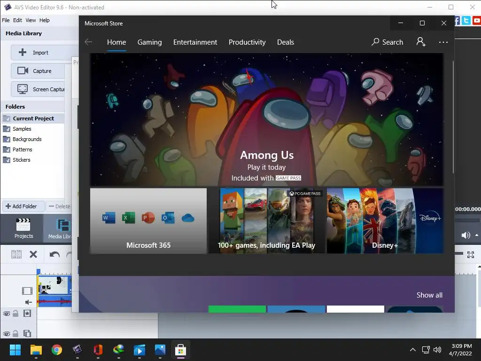This screenshot has height=361, width=481.
Task: Select the Home tab in Store
Action: pos(116,42)
